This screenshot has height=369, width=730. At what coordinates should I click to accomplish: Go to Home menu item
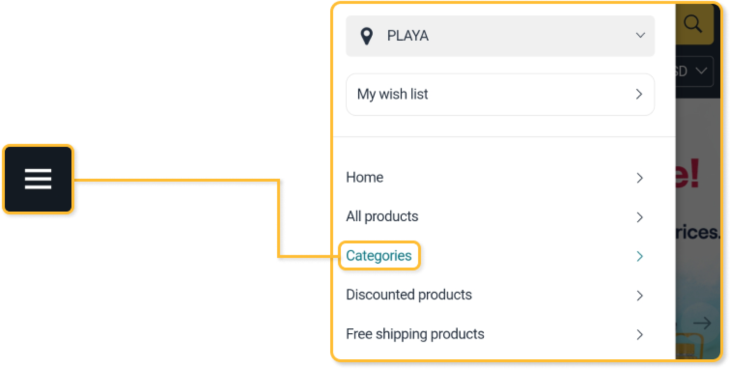point(365,178)
